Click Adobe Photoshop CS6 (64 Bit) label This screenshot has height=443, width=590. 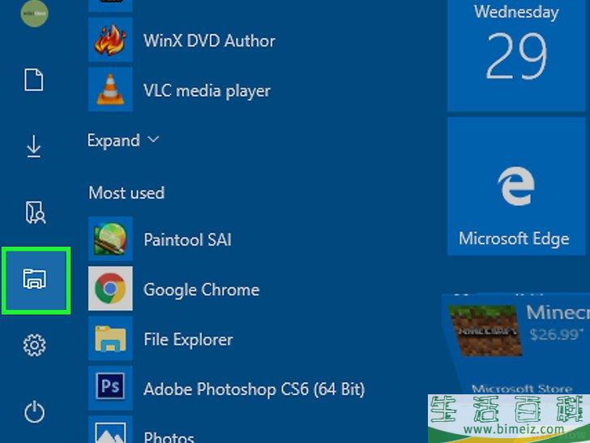click(x=254, y=389)
